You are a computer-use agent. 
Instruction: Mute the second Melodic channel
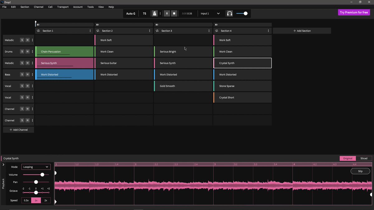(27, 63)
